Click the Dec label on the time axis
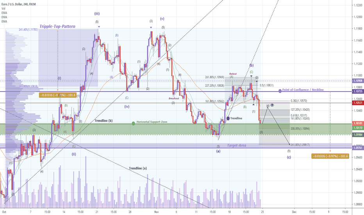The height and width of the screenshot is (215, 364). point(294,211)
